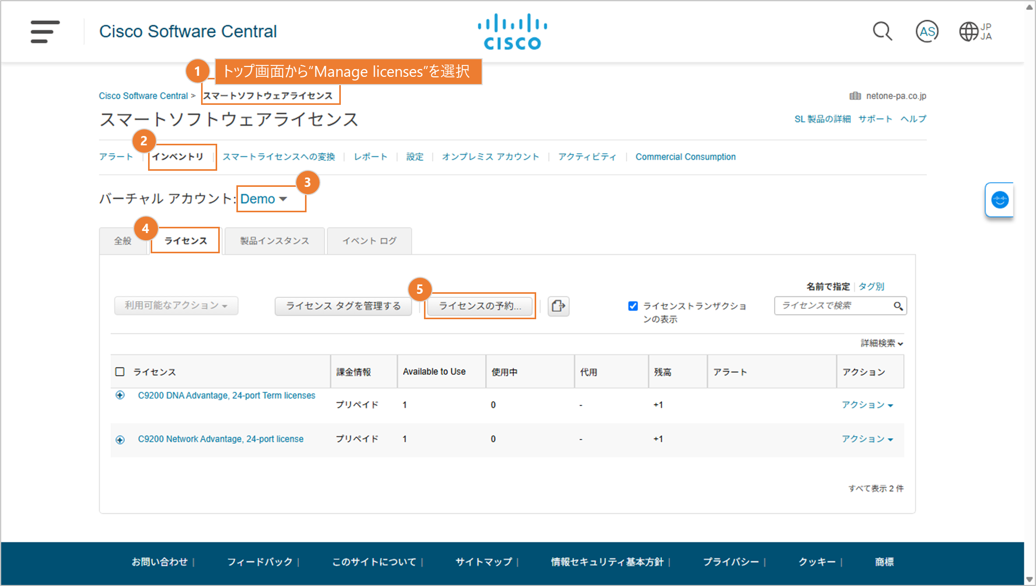The height and width of the screenshot is (586, 1036).
Task: Open the AS user profile icon
Action: [x=927, y=32]
